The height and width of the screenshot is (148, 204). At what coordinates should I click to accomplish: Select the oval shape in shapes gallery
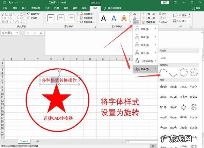pyautogui.click(x=3, y=18)
